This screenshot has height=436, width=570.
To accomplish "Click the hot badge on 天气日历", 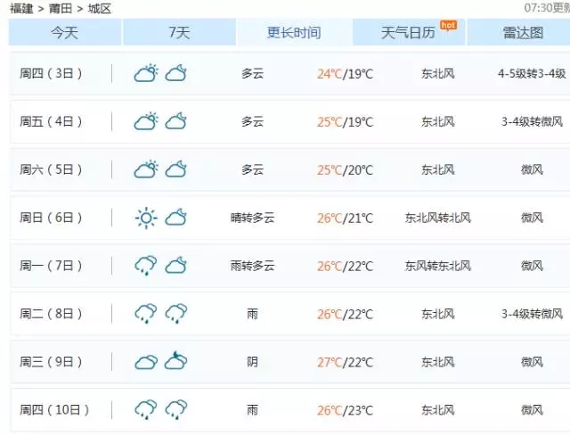I will click(x=448, y=25).
